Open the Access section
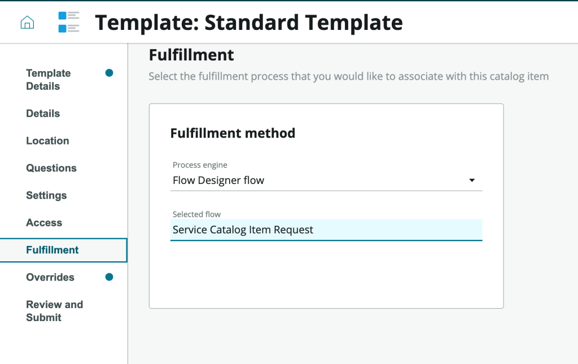The image size is (578, 364). (x=44, y=223)
